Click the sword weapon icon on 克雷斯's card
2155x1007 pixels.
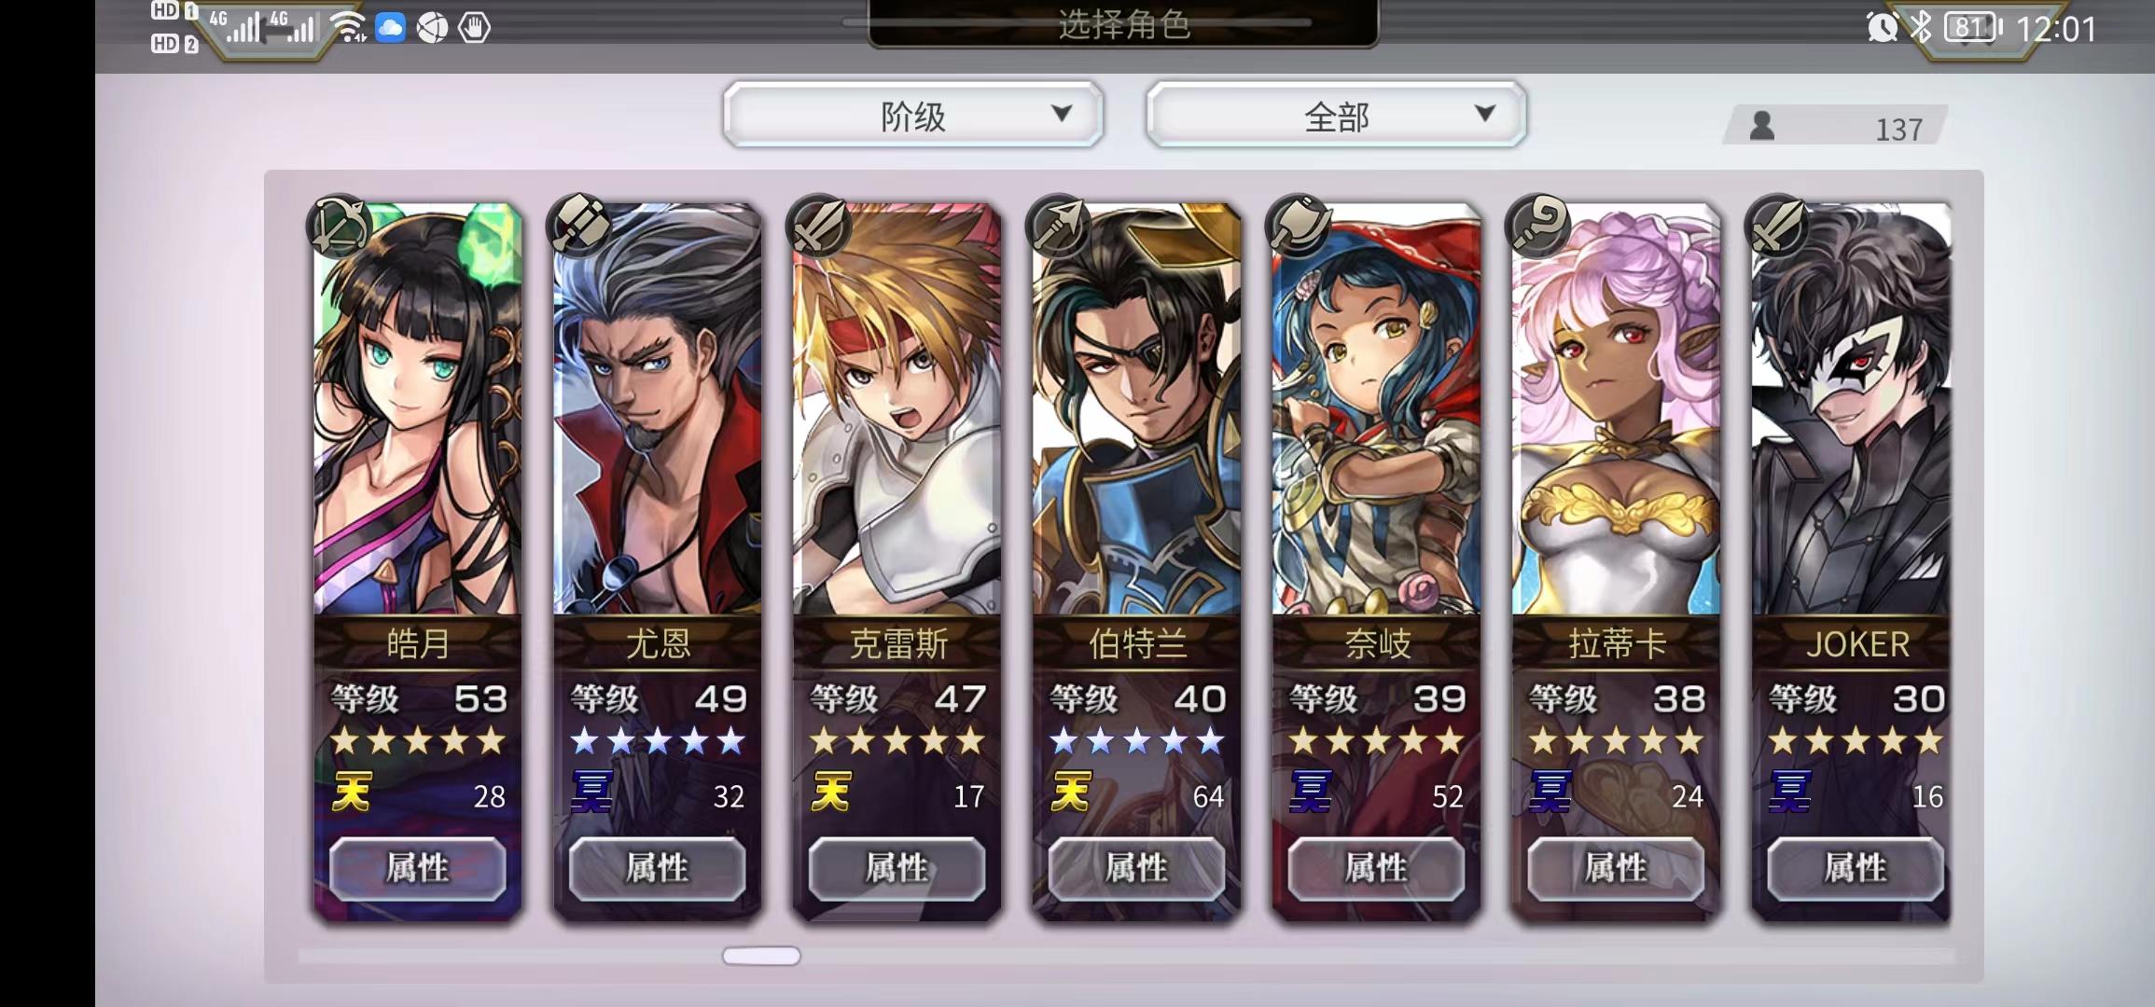tap(819, 226)
